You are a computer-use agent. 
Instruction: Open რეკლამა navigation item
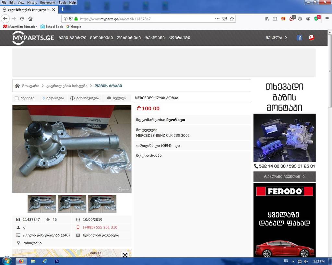click(x=155, y=38)
